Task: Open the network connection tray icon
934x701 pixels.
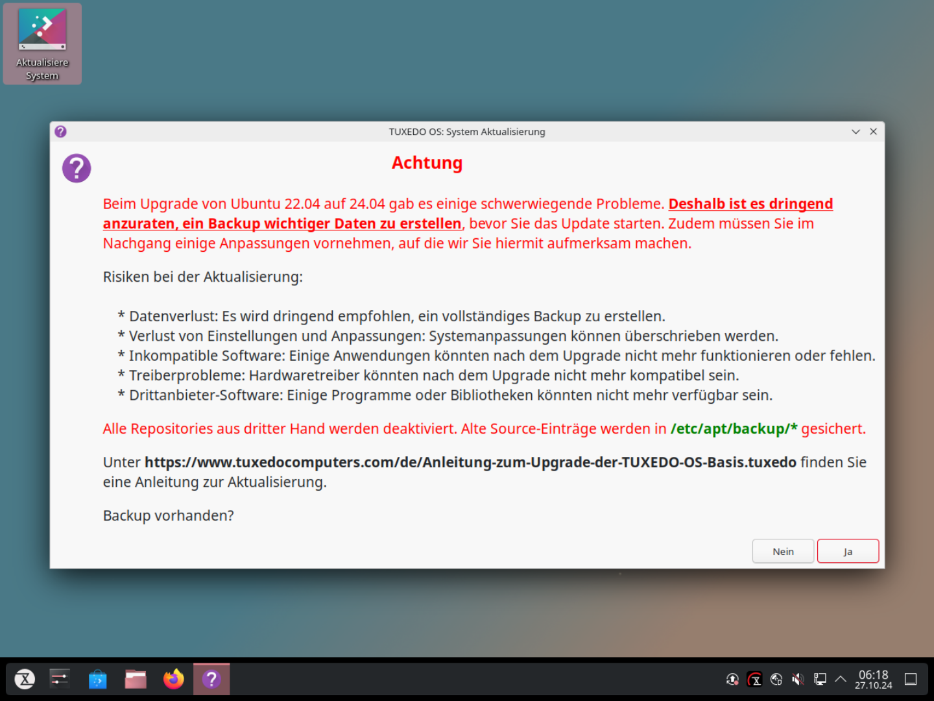Action: click(820, 680)
